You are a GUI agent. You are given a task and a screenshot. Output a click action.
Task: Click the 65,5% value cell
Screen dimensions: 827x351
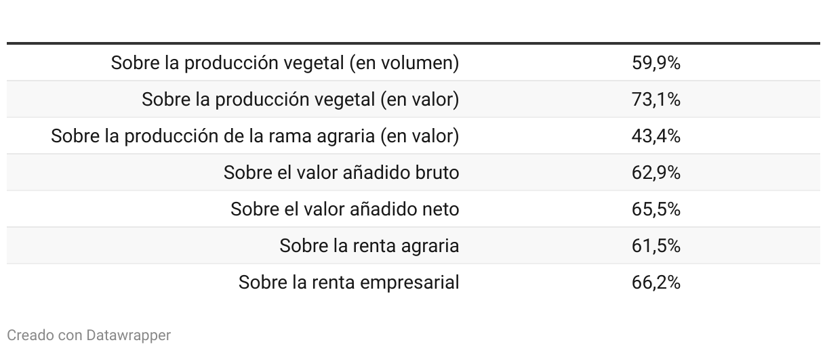click(655, 209)
